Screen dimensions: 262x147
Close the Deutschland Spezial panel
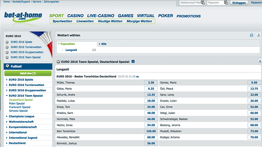(260, 61)
